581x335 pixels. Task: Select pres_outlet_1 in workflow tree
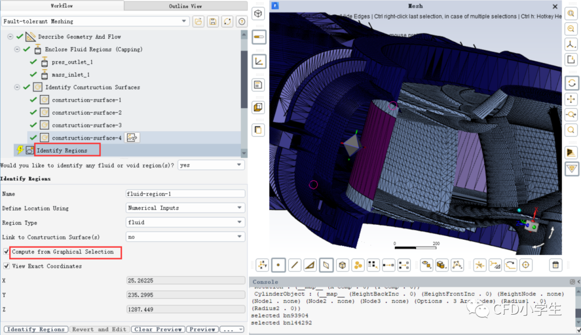tap(72, 62)
